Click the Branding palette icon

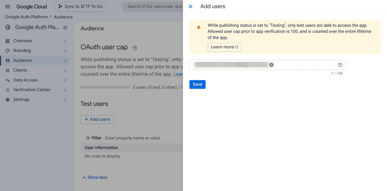tap(8, 51)
